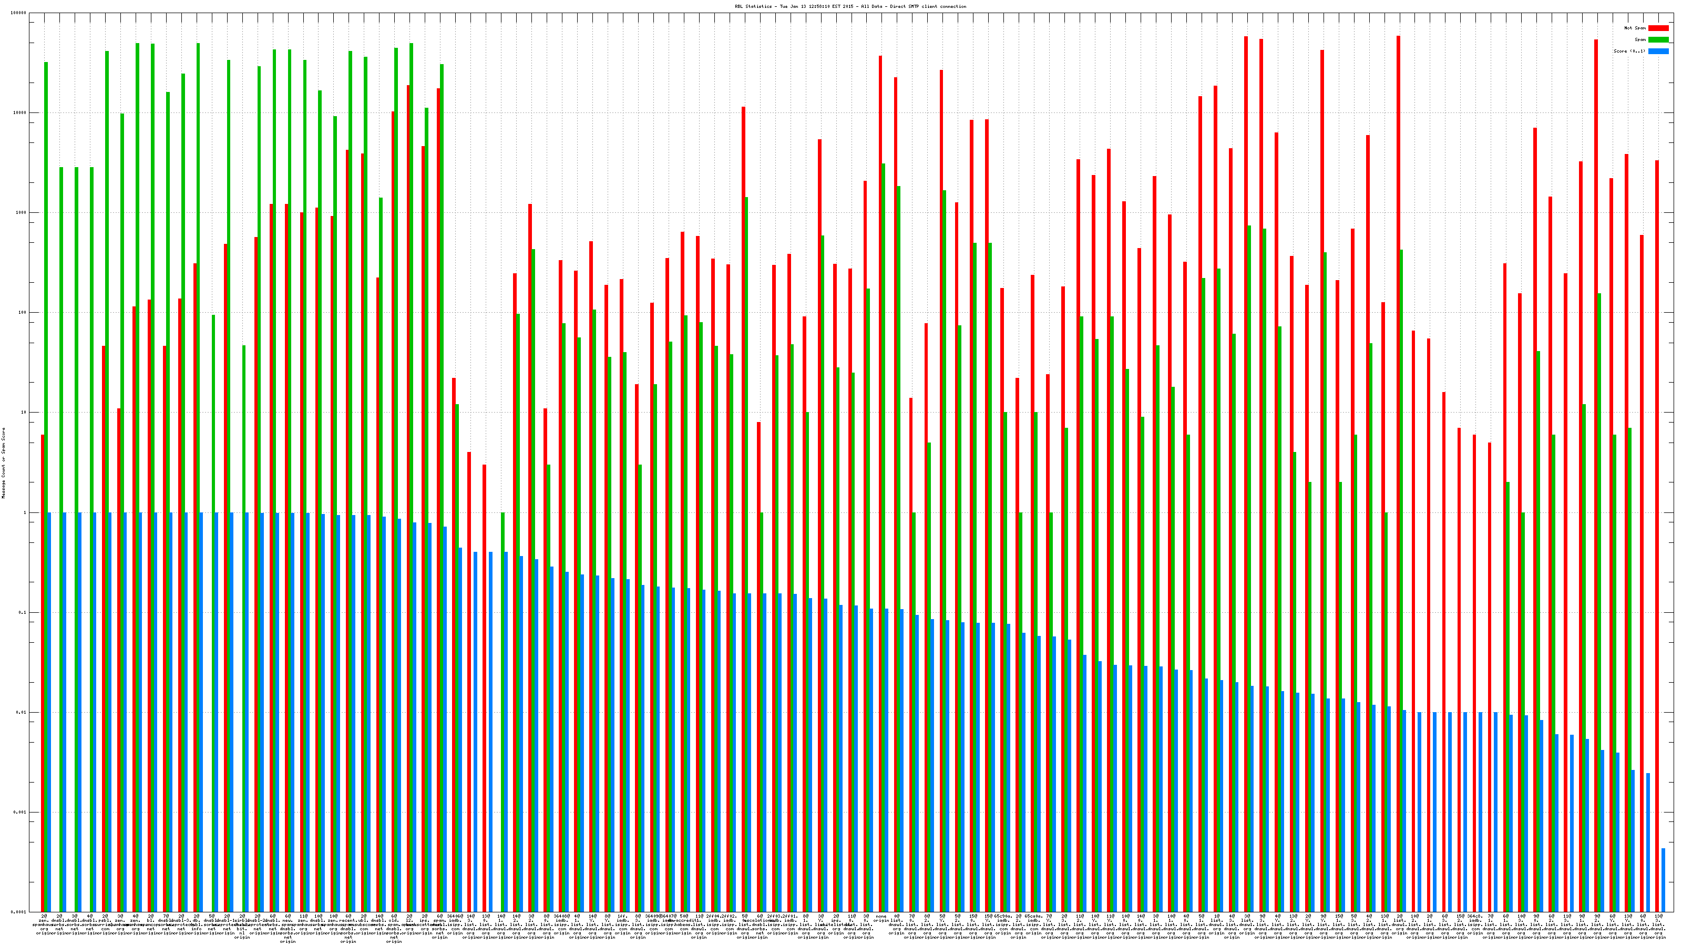Click the 'none origin' x-axis label
Image resolution: width=1682 pixels, height=946 pixels.
881,919
